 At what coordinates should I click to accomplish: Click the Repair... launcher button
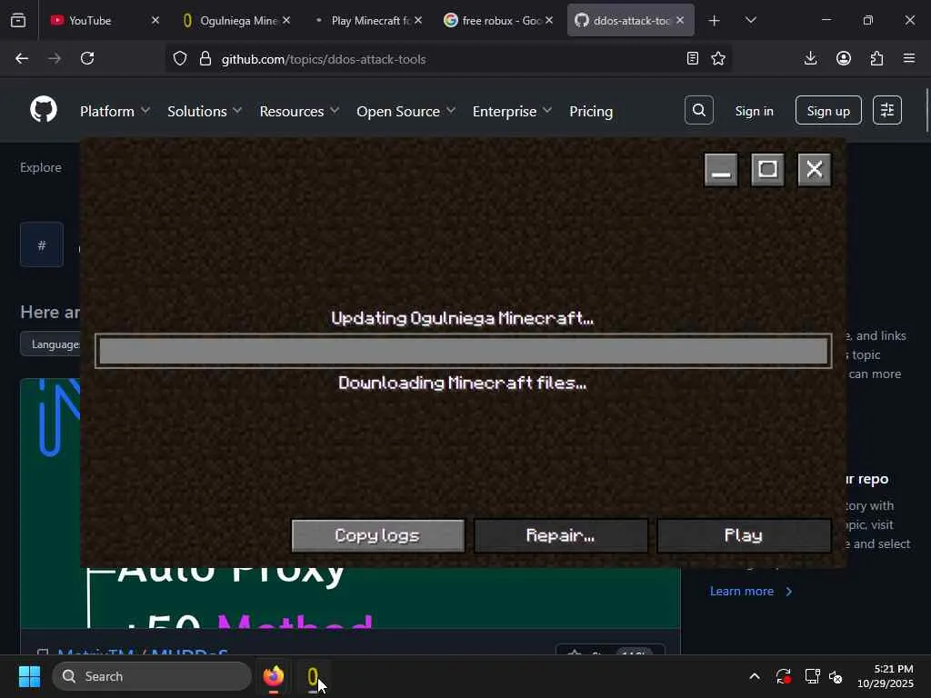point(560,536)
